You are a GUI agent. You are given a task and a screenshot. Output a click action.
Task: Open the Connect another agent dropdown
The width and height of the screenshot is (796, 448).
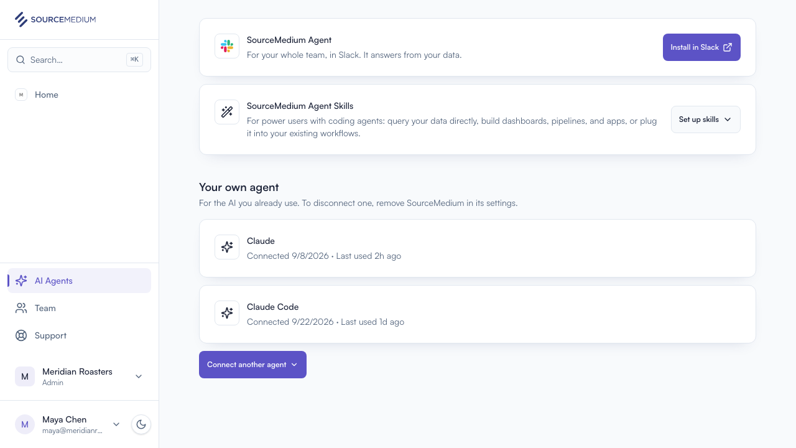tap(252, 365)
